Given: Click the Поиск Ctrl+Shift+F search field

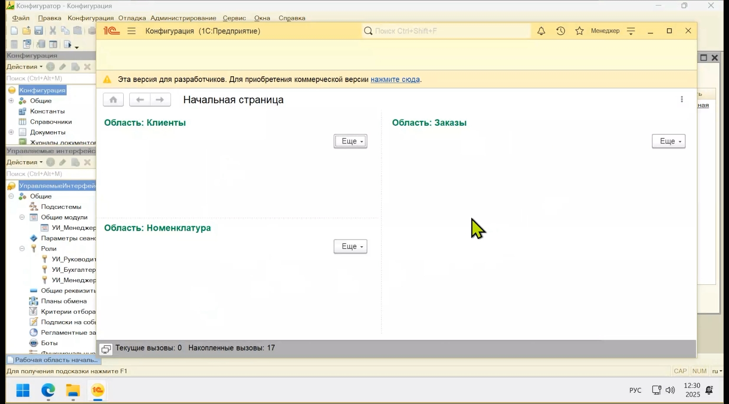Looking at the screenshot, I should [x=447, y=31].
